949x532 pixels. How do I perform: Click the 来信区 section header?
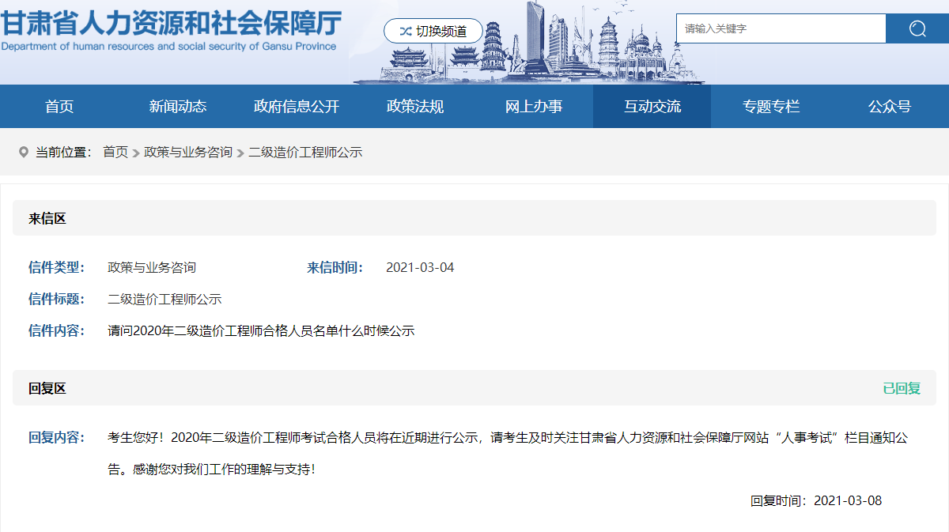click(x=47, y=218)
